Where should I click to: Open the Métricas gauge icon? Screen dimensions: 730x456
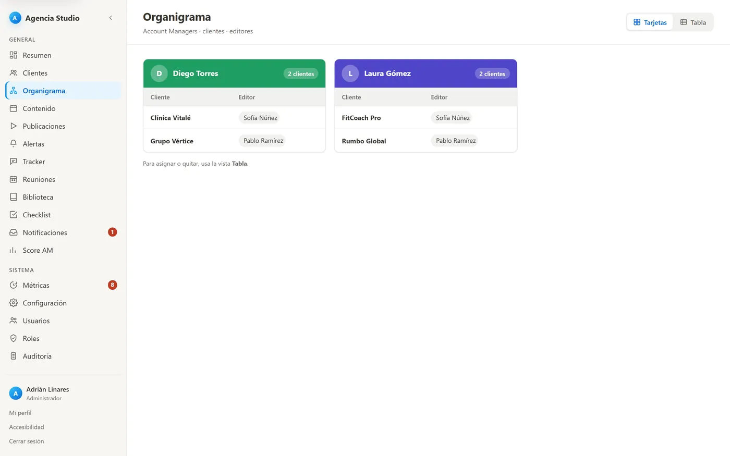(14, 285)
